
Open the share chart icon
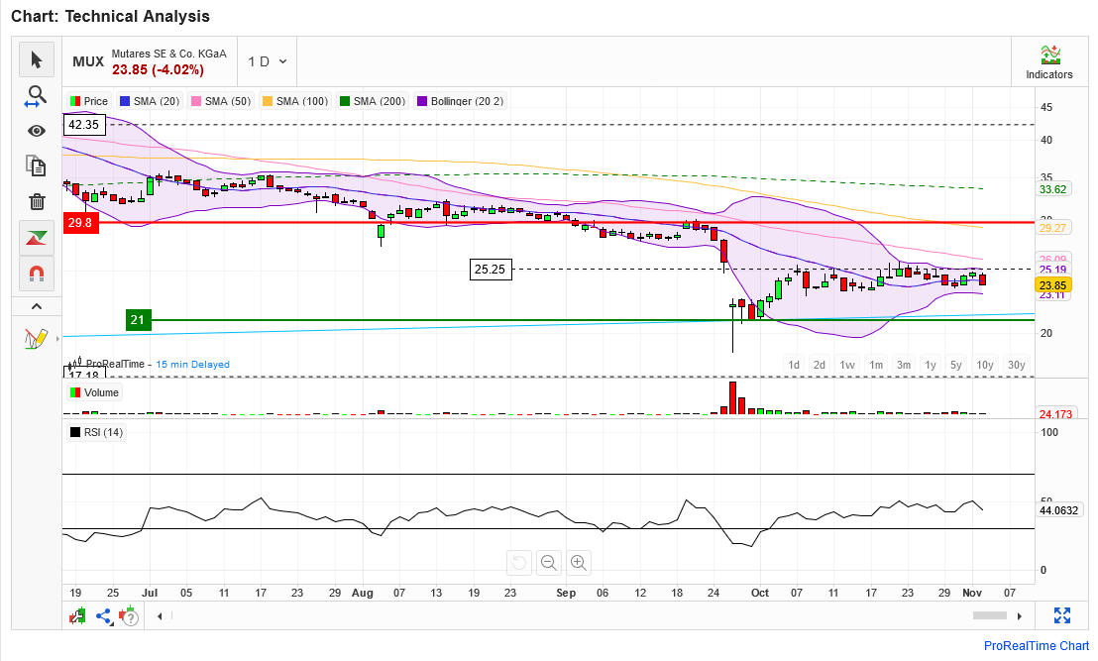104,616
